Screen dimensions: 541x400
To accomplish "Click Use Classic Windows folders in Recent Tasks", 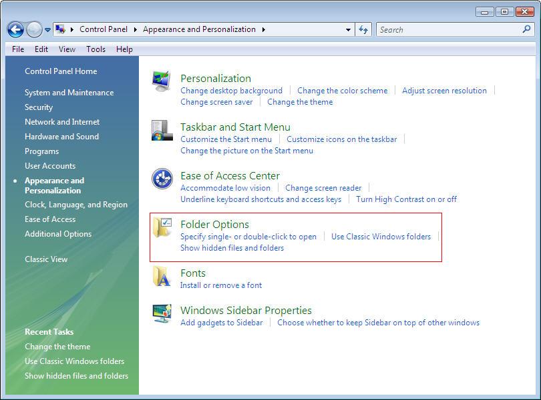I will click(75, 361).
